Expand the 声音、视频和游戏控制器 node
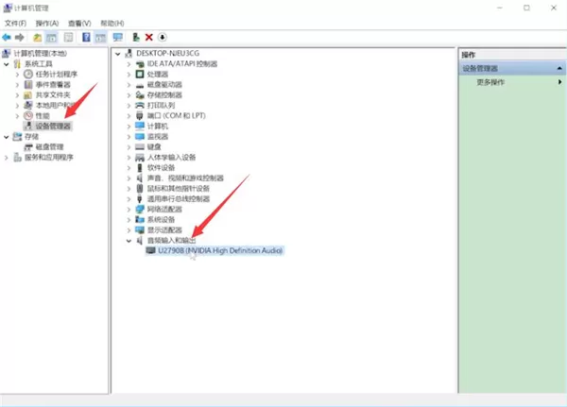567x407 pixels. pos(129,178)
